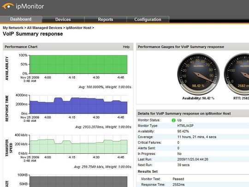Image resolution: width=249 pixels, height=187 pixels.
Task: Select the 'VoIP Summary response' page title
Action: [33, 34]
